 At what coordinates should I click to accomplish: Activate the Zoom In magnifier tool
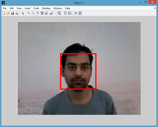tap(28, 13)
